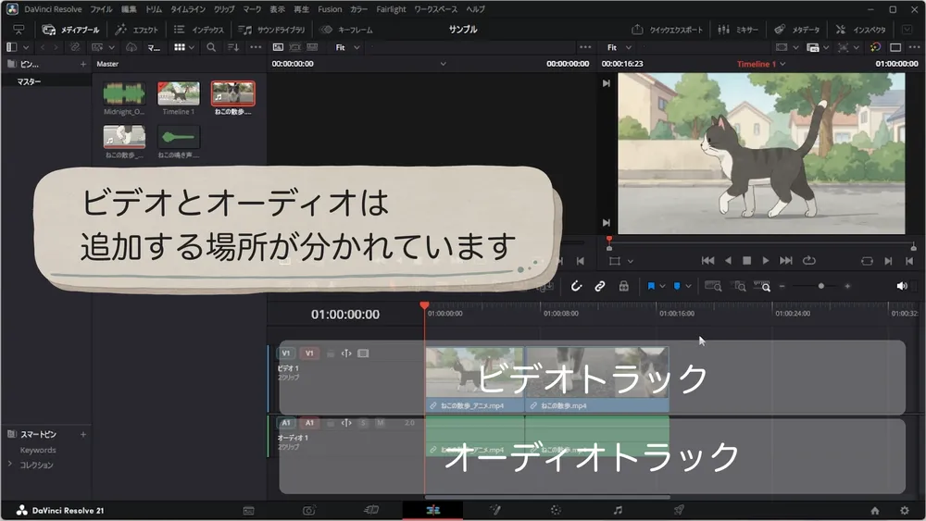This screenshot has height=521, width=926.
Task: Select the Timeline 1 thumbnail in the media pool
Action: [x=179, y=93]
